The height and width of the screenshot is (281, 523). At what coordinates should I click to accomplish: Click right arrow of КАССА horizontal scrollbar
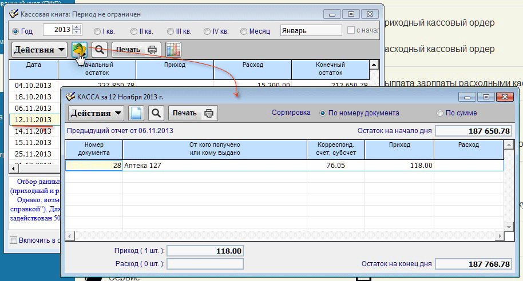click(x=500, y=236)
